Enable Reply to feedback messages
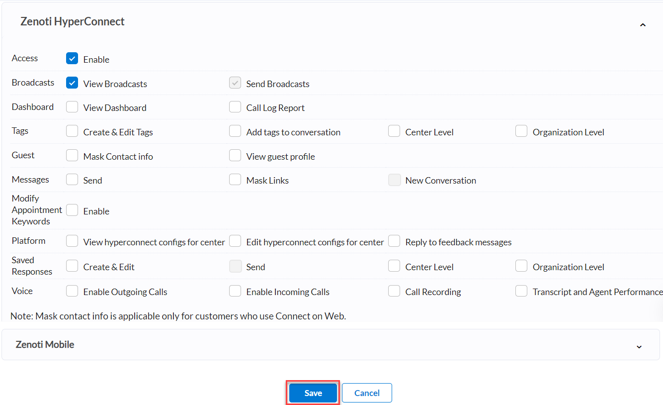Viewport: 663px width, 405px height. click(394, 241)
